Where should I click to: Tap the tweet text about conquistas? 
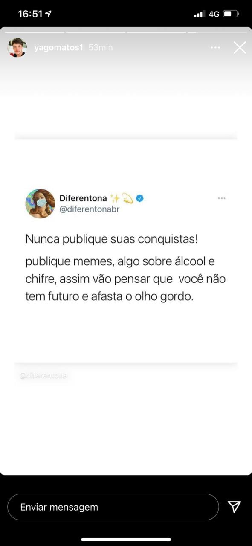click(x=112, y=239)
